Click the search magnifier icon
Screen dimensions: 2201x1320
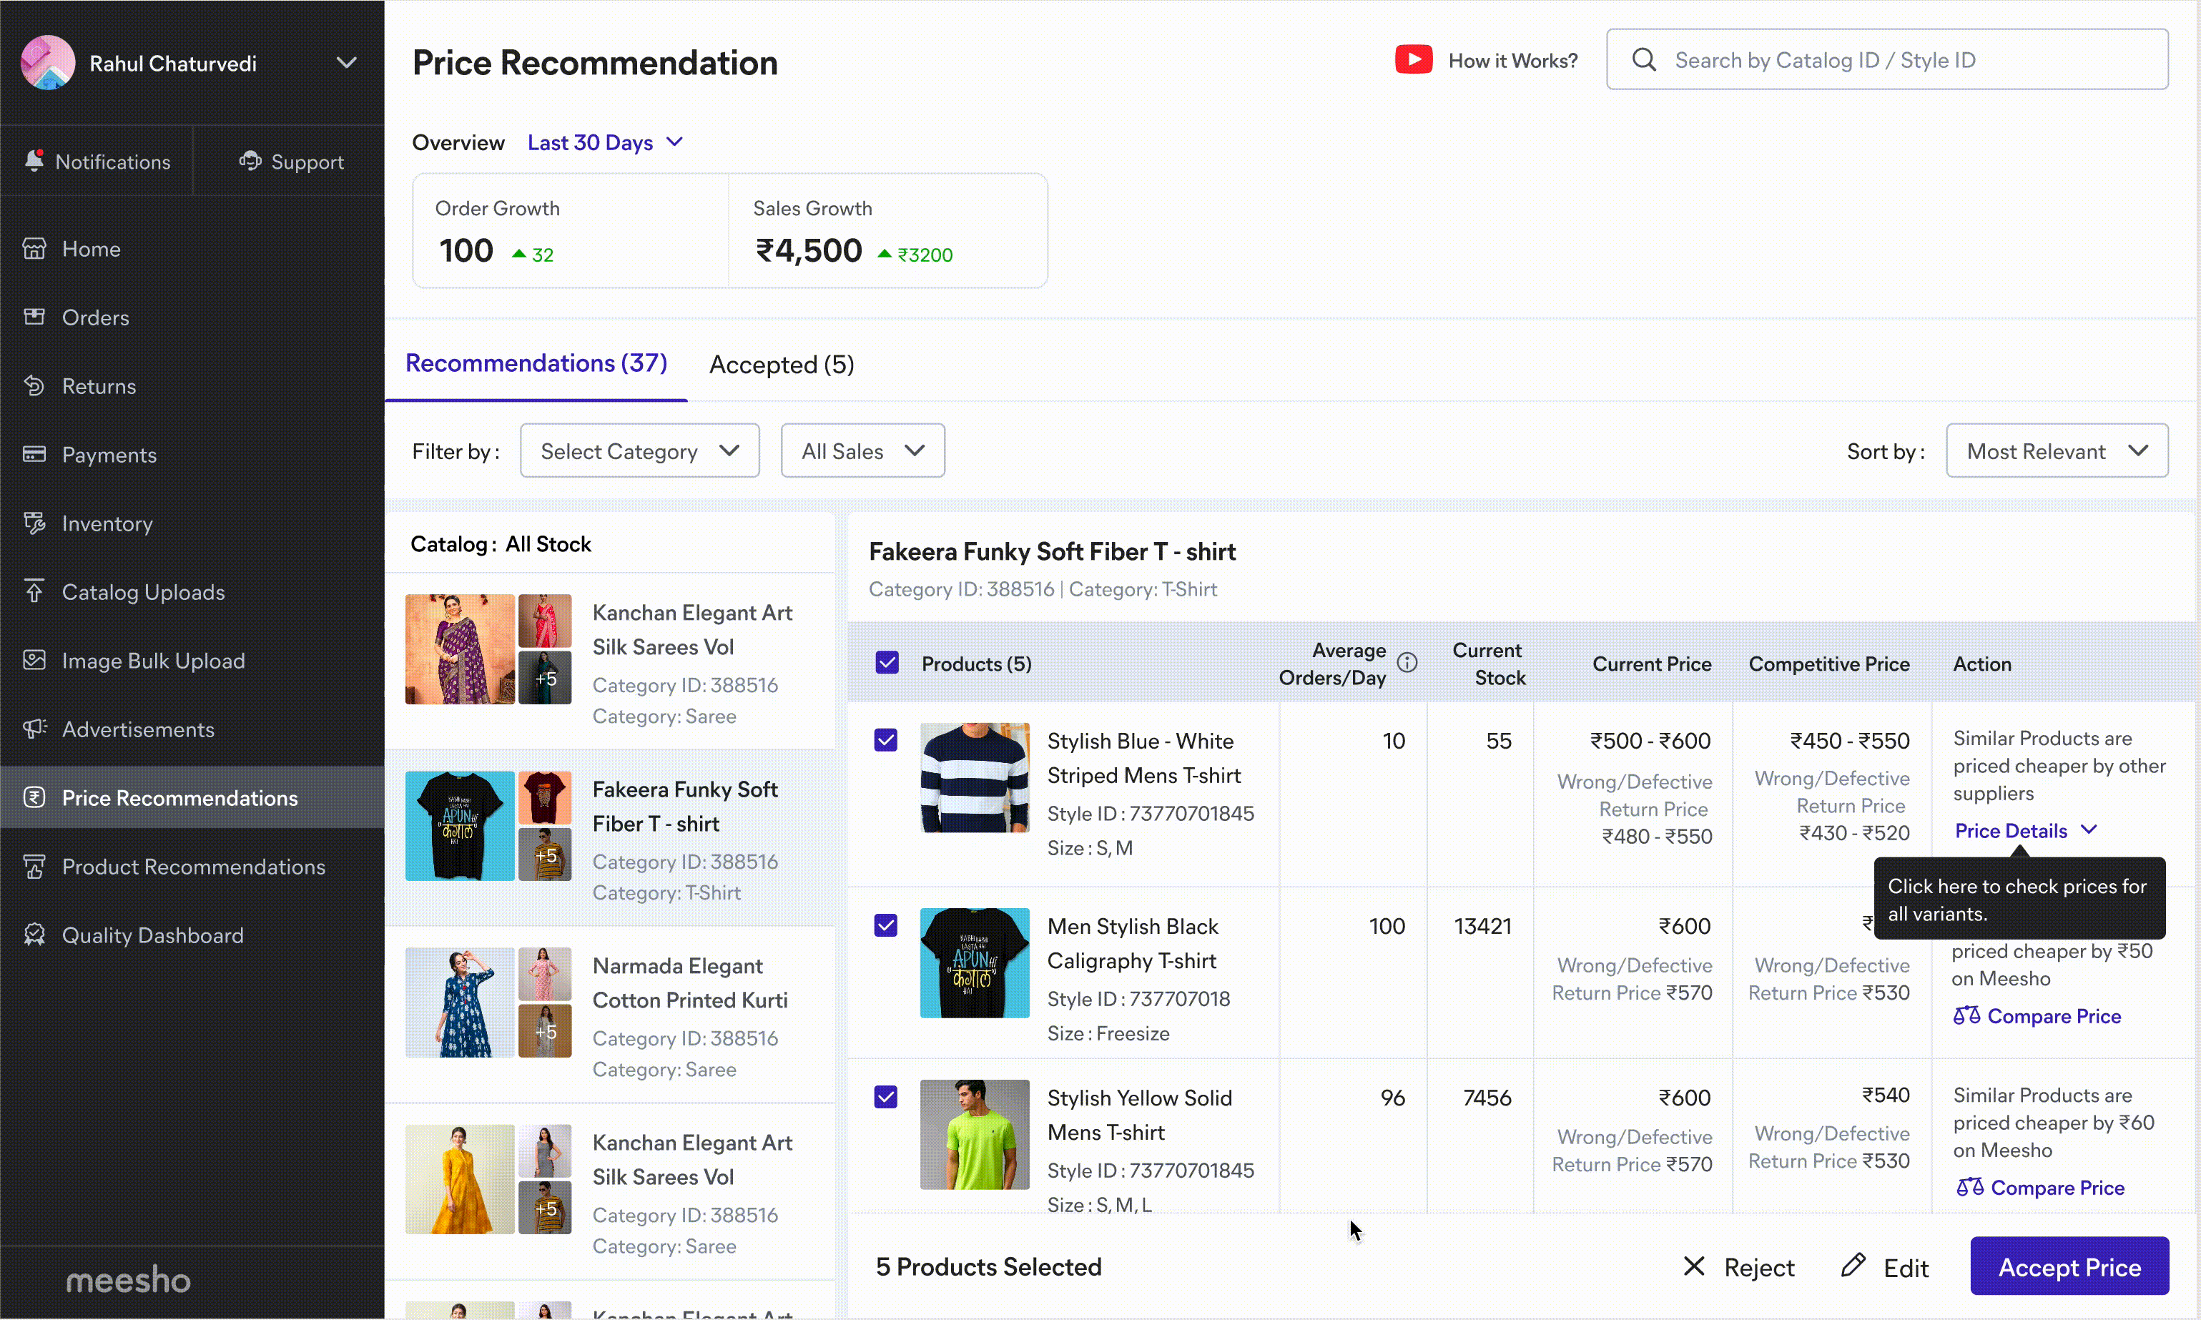(1644, 59)
